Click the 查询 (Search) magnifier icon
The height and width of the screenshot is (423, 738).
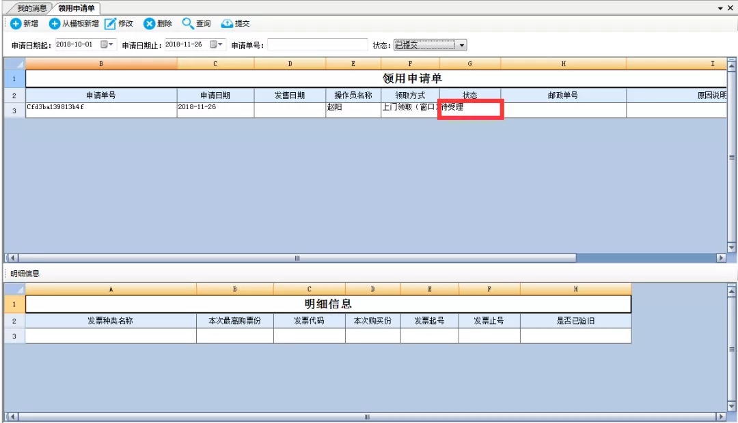(188, 24)
